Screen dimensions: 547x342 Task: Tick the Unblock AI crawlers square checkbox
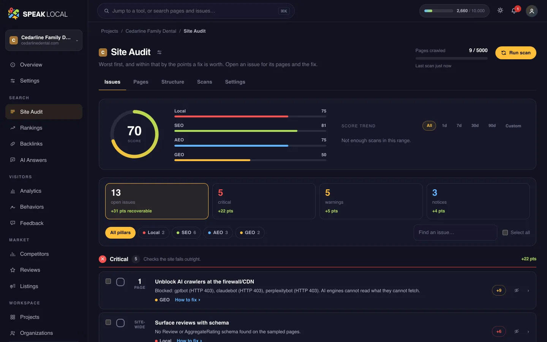point(108,281)
